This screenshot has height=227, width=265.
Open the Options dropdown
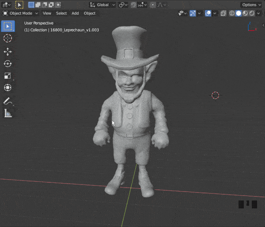251,5
